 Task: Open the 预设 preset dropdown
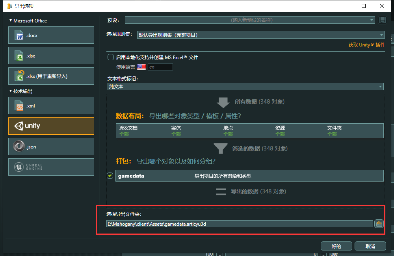pyautogui.click(x=250, y=20)
